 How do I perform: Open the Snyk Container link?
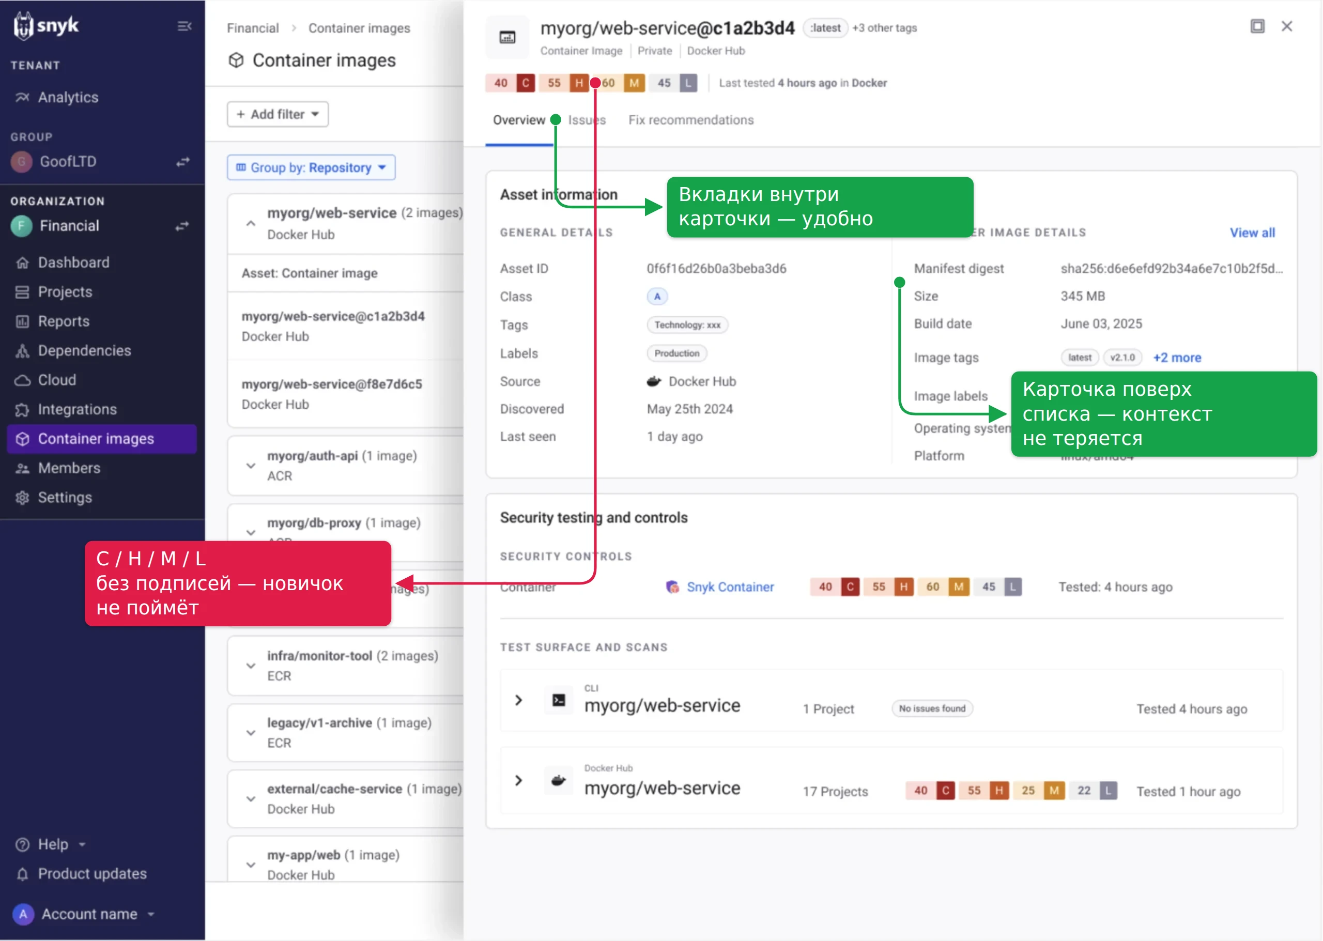[730, 587]
